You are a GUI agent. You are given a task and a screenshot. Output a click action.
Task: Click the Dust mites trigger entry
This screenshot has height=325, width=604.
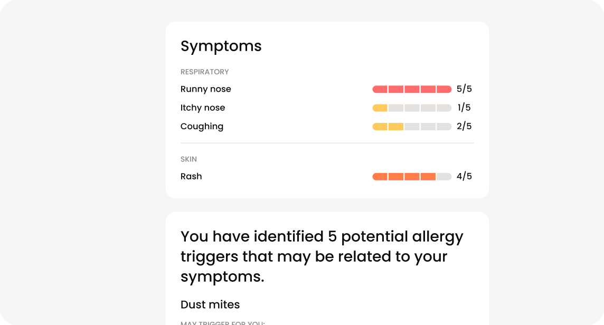click(210, 304)
